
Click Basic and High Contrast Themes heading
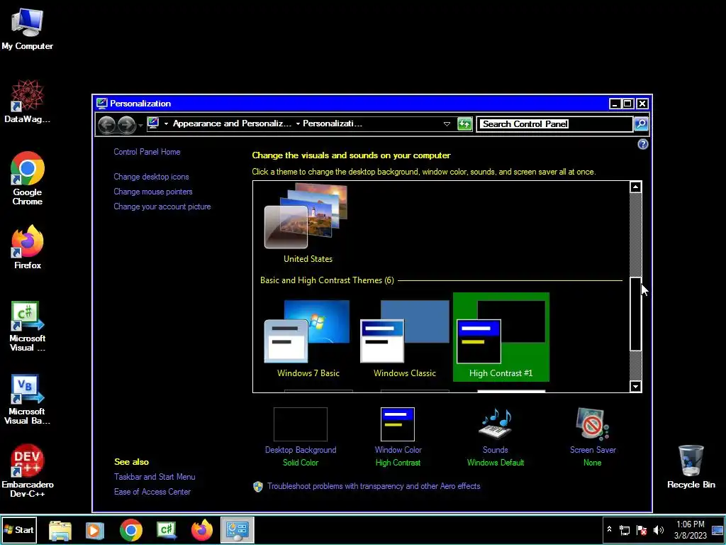click(327, 280)
